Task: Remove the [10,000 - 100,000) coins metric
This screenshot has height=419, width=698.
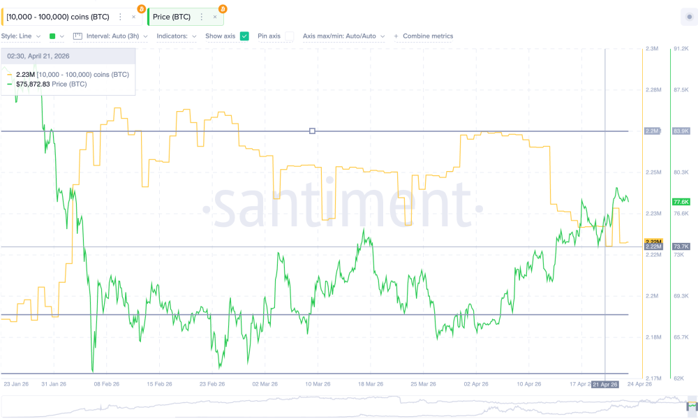Action: tap(133, 17)
